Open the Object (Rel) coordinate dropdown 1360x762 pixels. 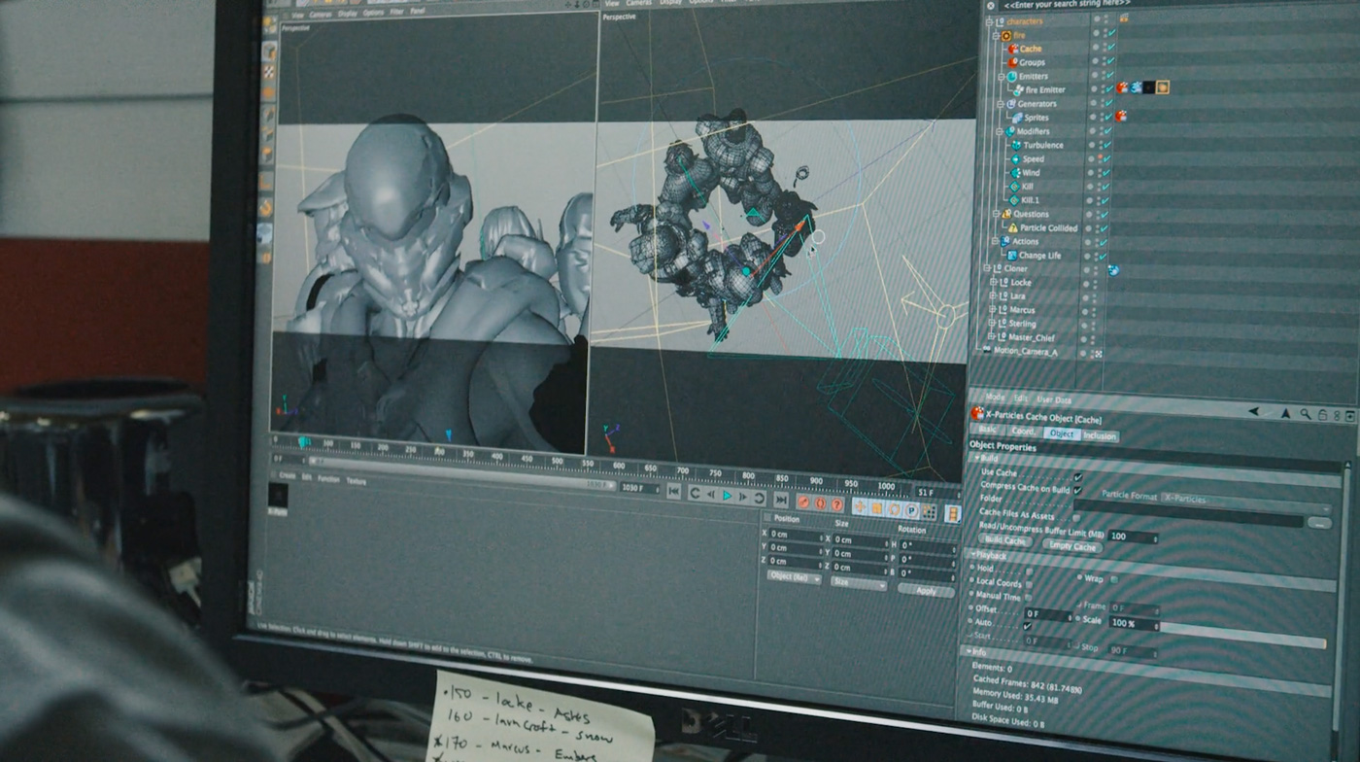point(795,577)
